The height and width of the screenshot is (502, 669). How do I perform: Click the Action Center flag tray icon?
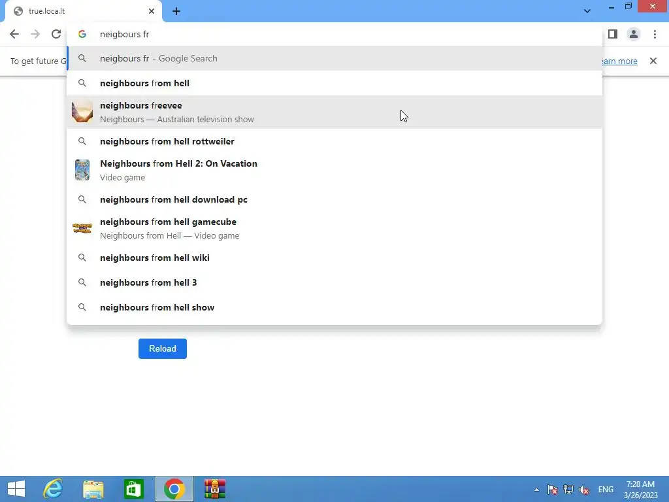tap(553, 490)
